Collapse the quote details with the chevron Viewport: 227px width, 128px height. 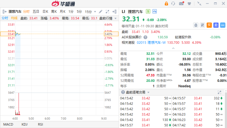click(x=173, y=48)
